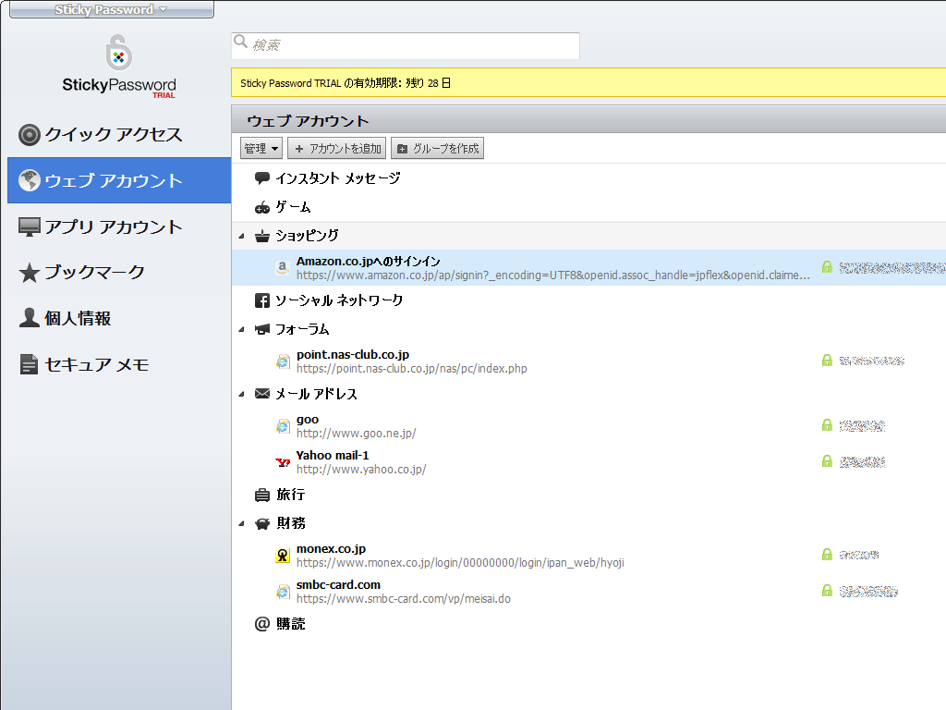Click the magnifier icon in search box

pos(241,41)
